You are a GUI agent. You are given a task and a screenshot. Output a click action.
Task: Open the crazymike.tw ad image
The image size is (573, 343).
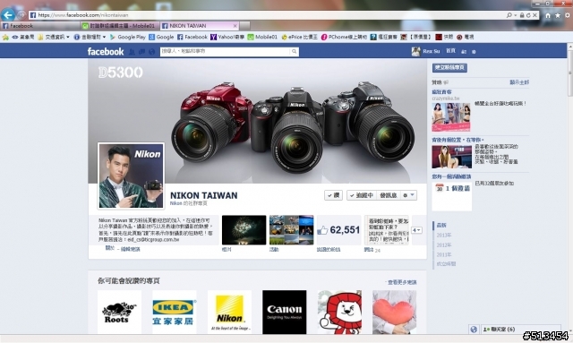point(451,117)
